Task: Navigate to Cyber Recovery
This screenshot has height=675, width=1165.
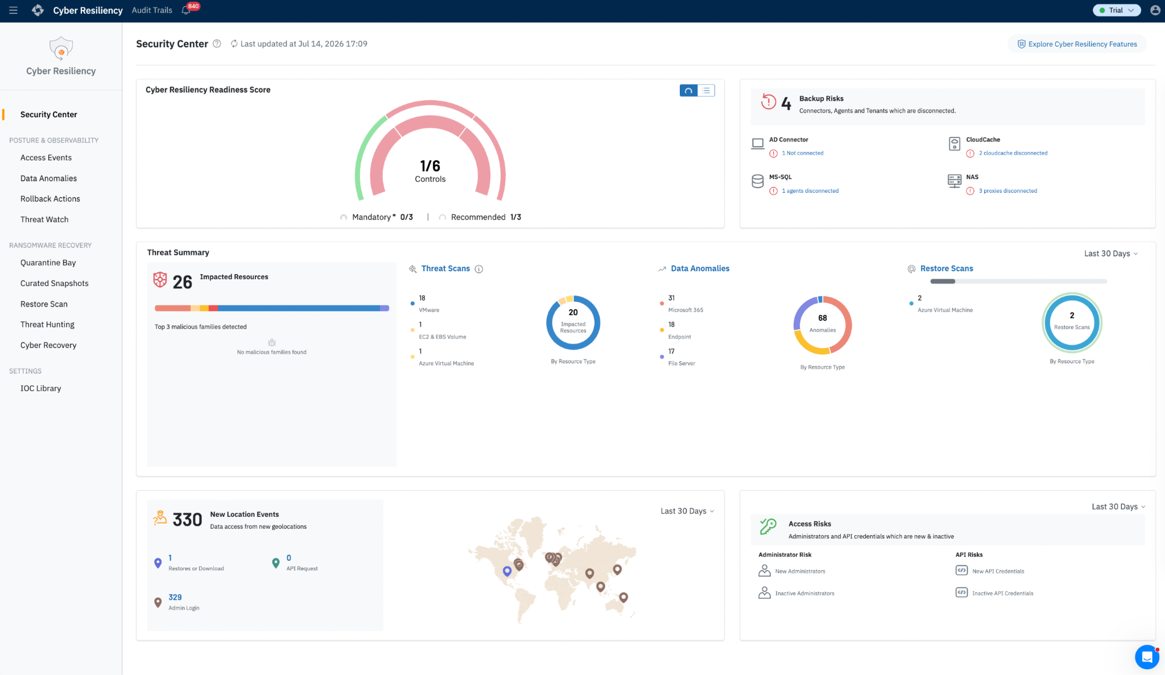Action: click(48, 345)
